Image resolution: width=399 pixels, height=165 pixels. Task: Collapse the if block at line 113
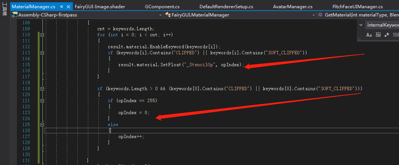[x=42, y=53]
